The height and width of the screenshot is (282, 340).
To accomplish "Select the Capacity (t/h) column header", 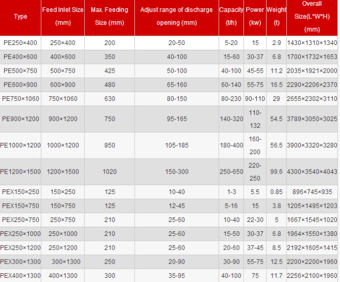I will click(231, 17).
